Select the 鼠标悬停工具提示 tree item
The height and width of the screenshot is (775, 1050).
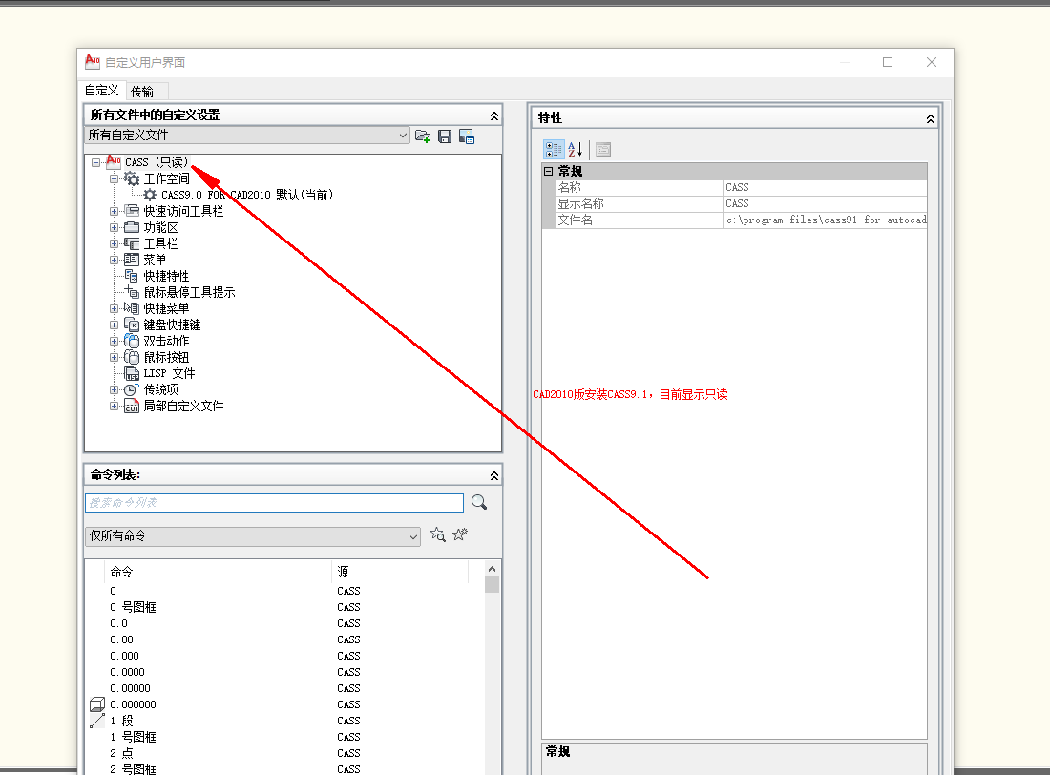[x=190, y=293]
